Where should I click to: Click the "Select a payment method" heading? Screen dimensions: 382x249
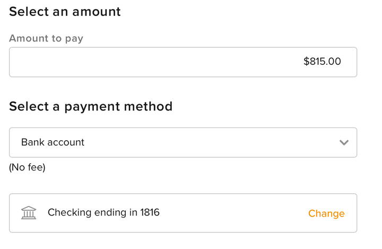[x=91, y=106]
